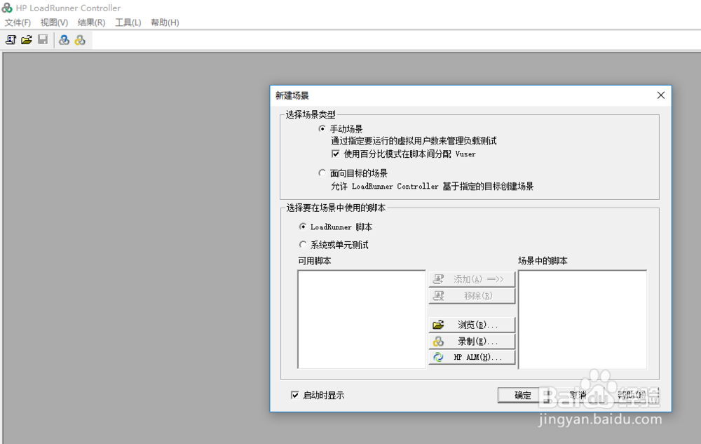Image resolution: width=701 pixels, height=444 pixels.
Task: Click the HP LoadRunner Controller title icon
Action: pyautogui.click(x=7, y=8)
